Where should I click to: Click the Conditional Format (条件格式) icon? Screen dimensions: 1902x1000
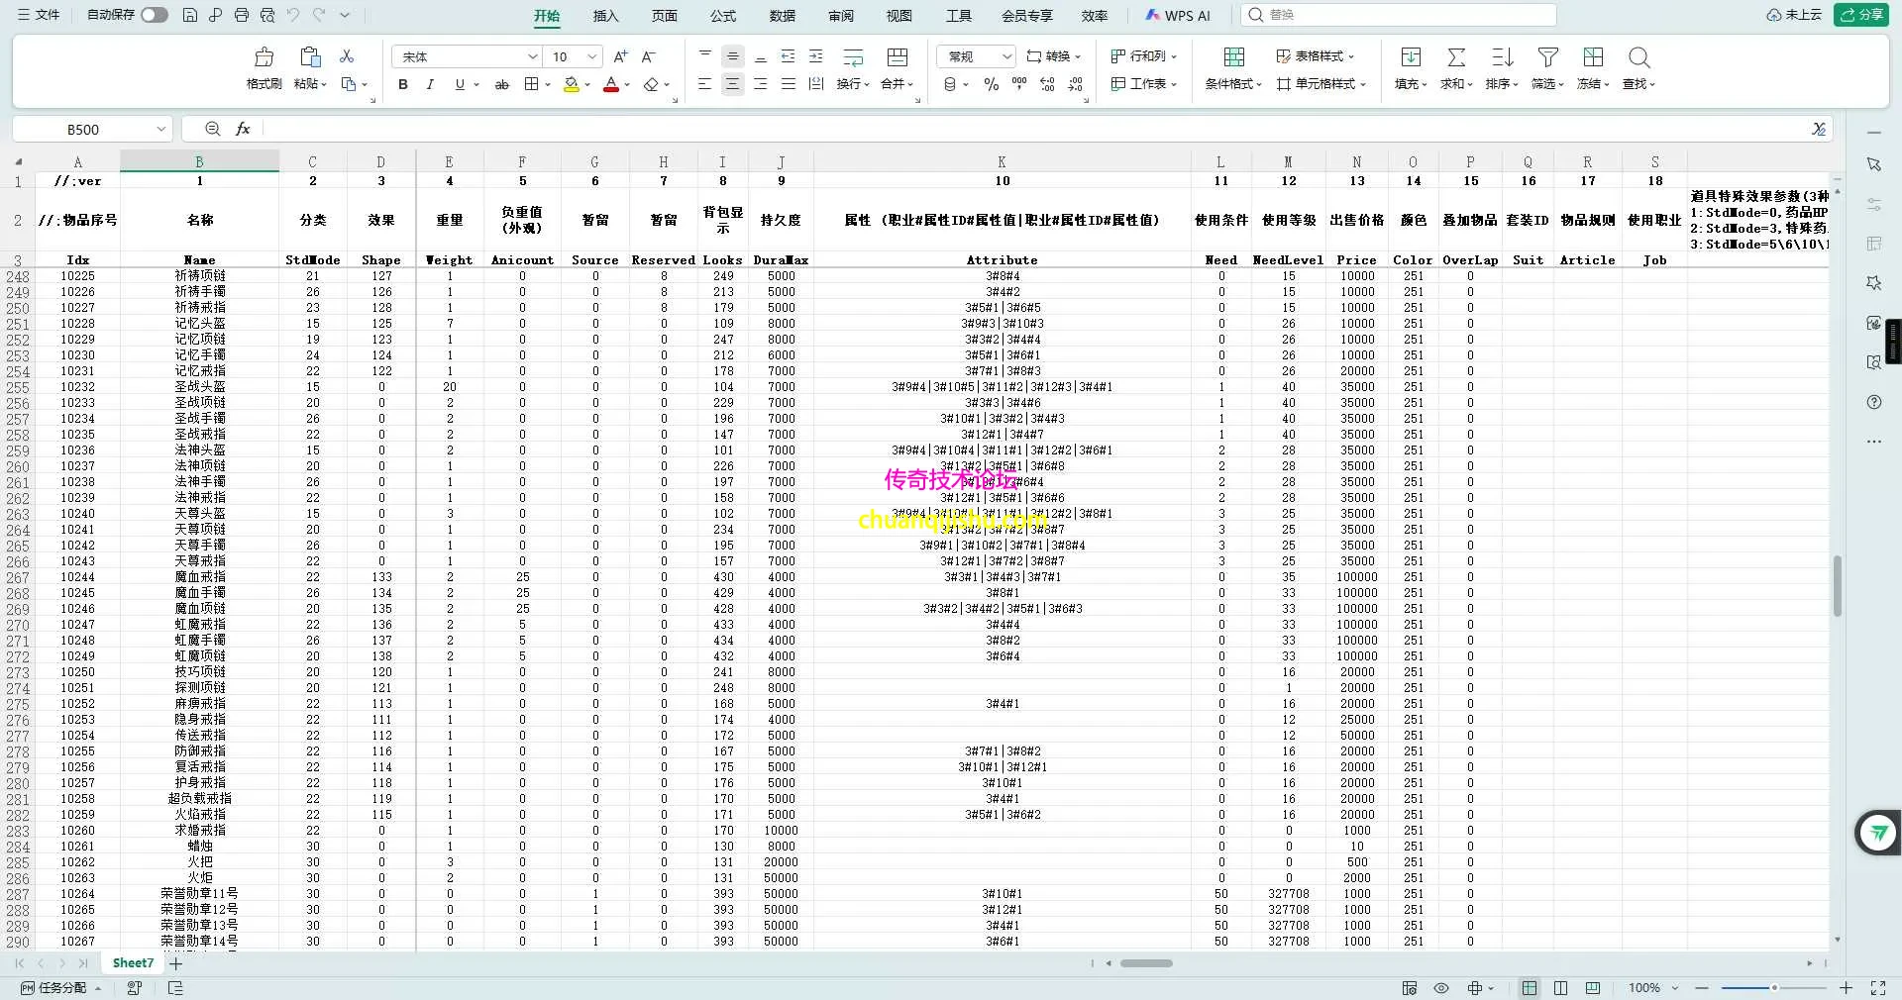click(x=1234, y=56)
